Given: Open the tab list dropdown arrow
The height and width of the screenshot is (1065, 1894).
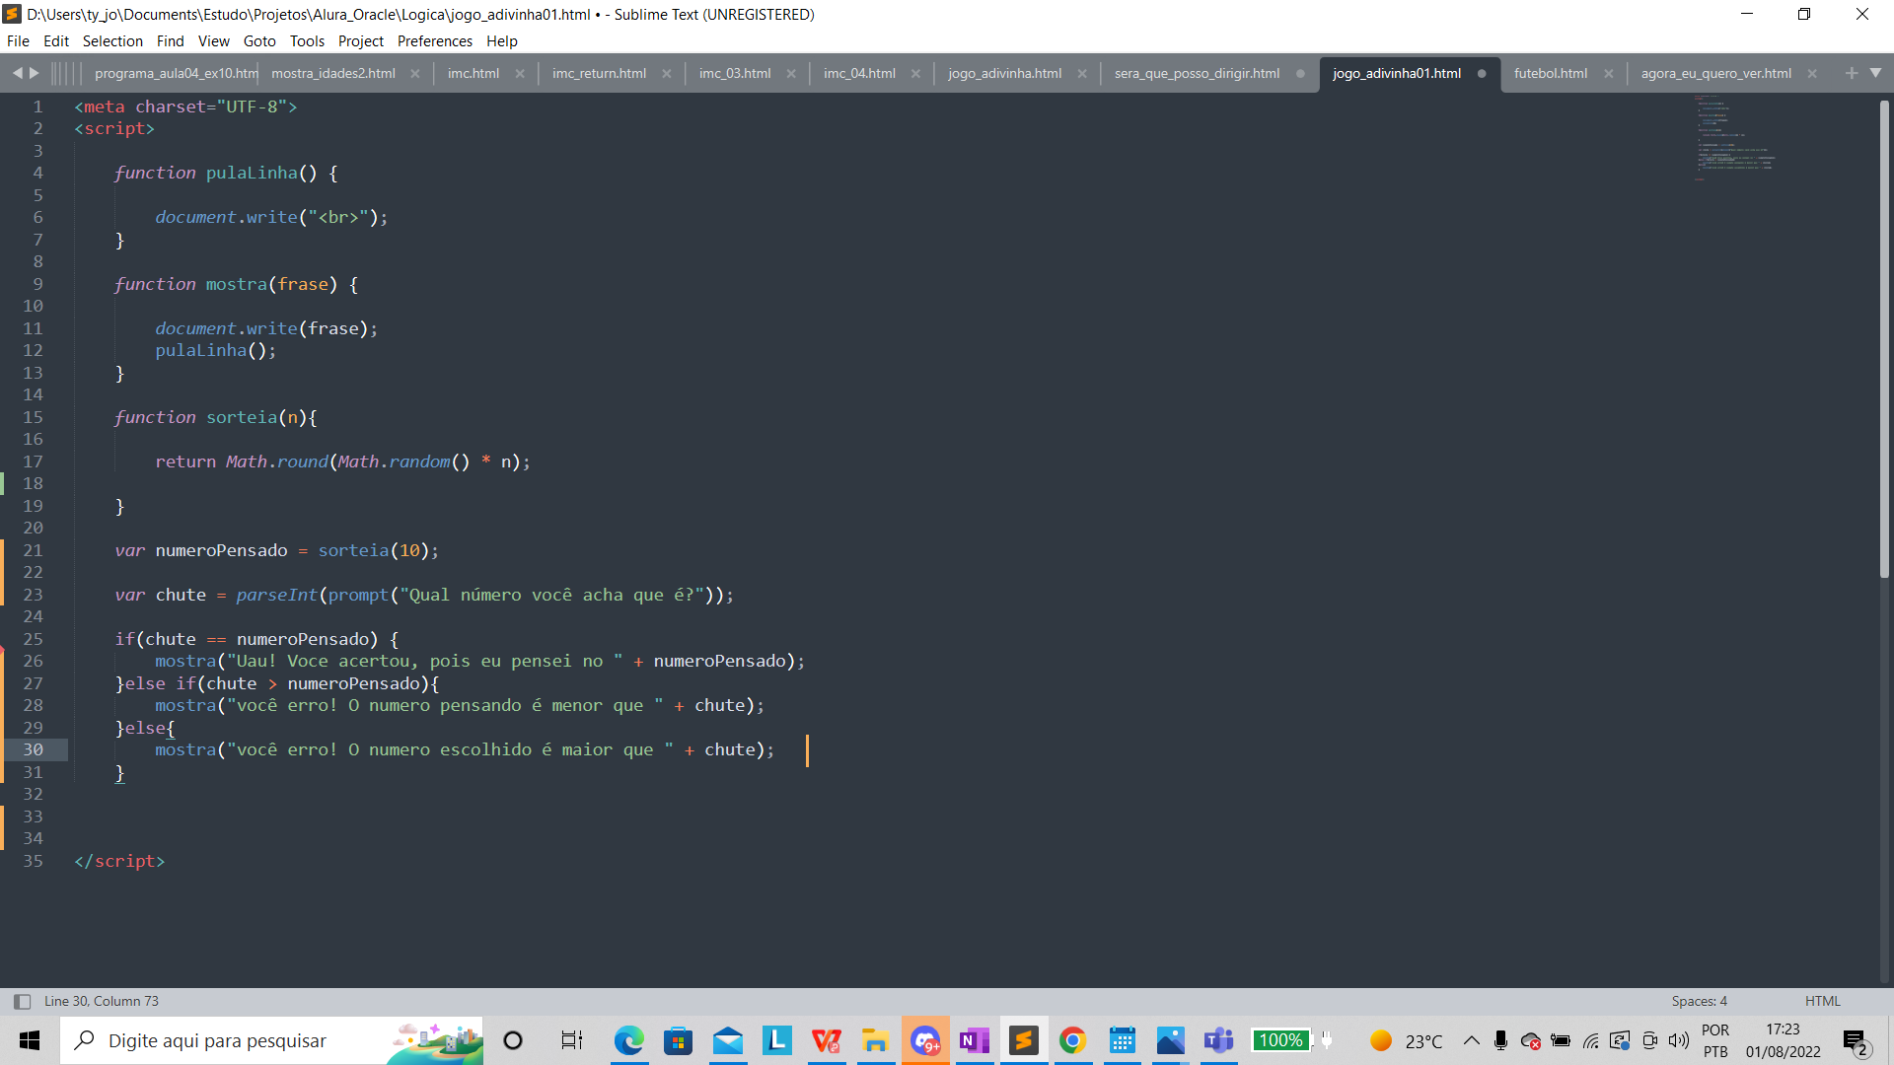Looking at the screenshot, I should (1875, 73).
